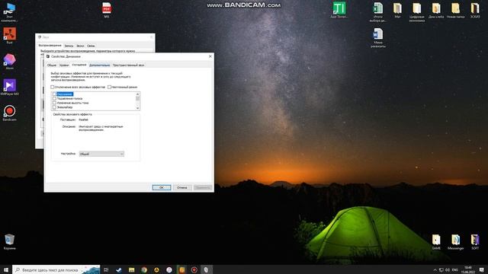Close the speaker properties dialog
488x274 pixels.
pyautogui.click(x=210, y=56)
